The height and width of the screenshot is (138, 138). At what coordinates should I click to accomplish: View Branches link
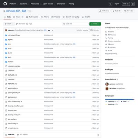click(20, 24)
